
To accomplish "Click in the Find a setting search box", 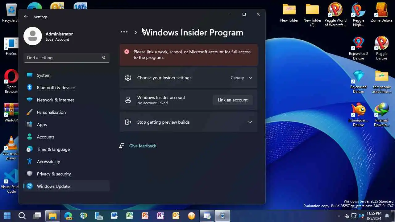I will pos(67,58).
